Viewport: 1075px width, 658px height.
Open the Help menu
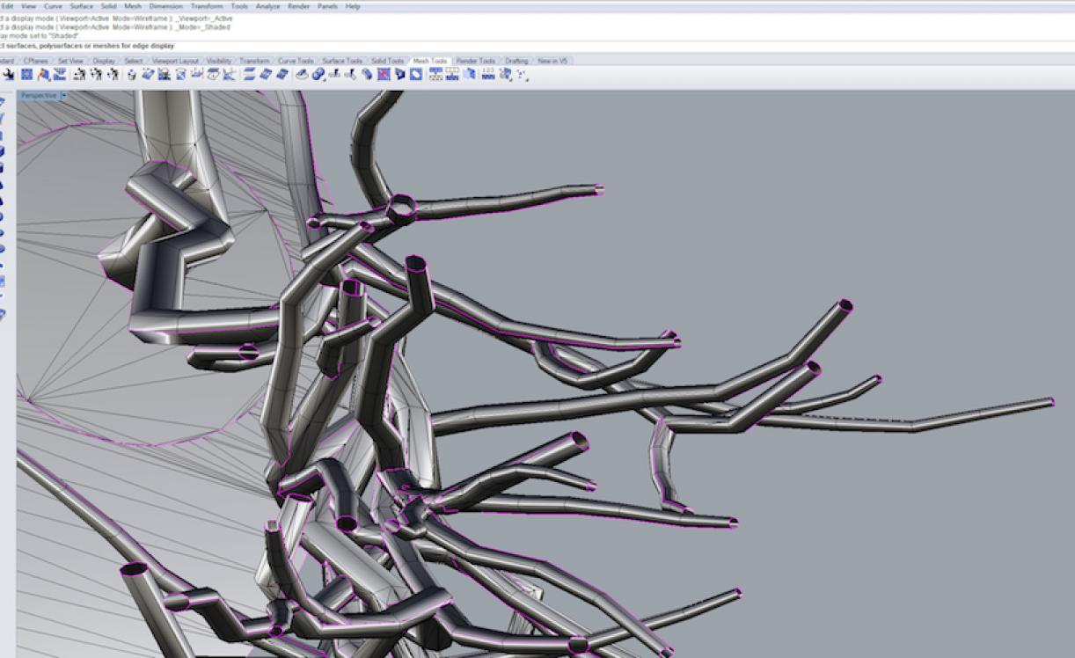(353, 6)
